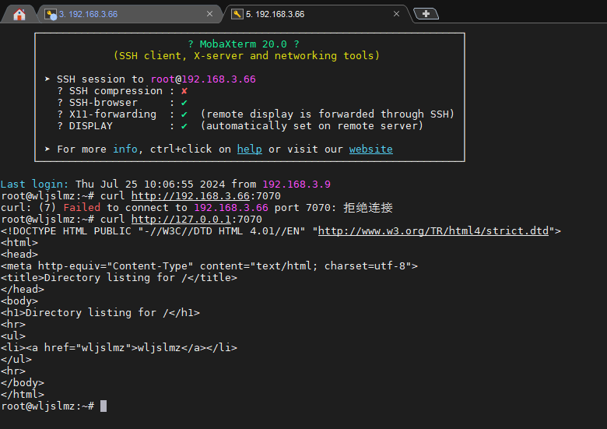Open the home tab icon
The image size is (607, 429).
coord(19,14)
